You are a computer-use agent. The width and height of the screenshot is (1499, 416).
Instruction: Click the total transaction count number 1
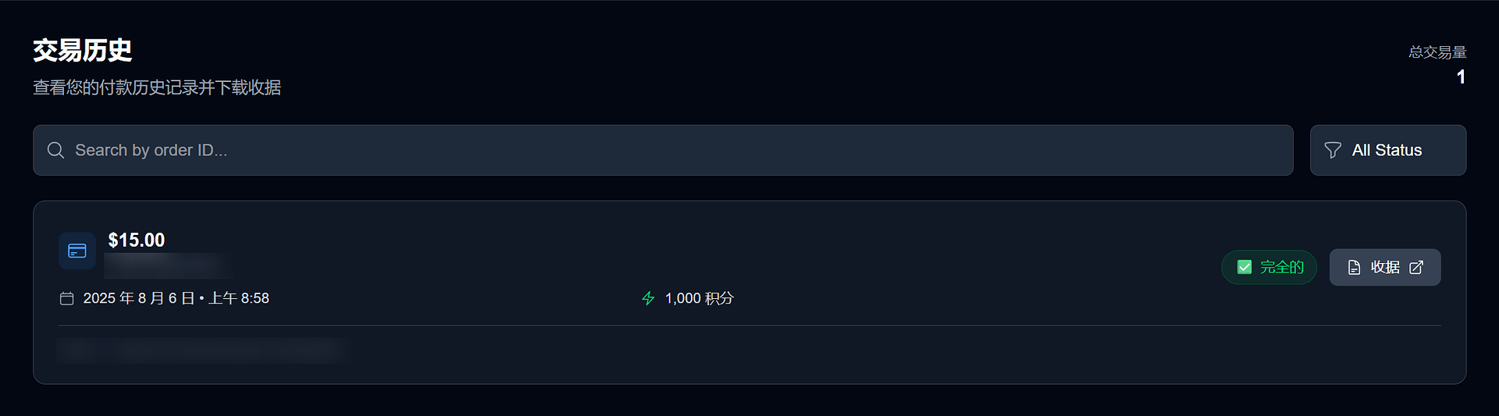tap(1461, 77)
